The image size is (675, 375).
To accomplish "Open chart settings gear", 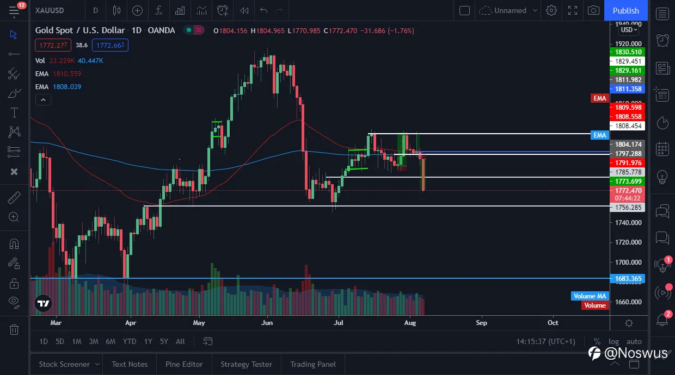I will [x=551, y=10].
